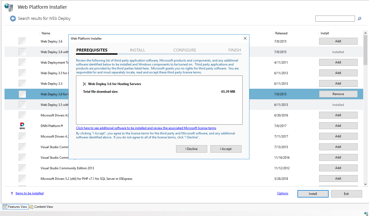Click the Web Deploy 3.6 row icon
The height and width of the screenshot is (216, 369).
(x=22, y=41)
